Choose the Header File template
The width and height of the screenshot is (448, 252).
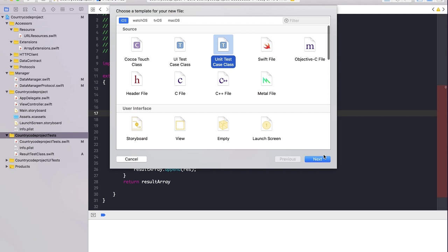click(137, 84)
